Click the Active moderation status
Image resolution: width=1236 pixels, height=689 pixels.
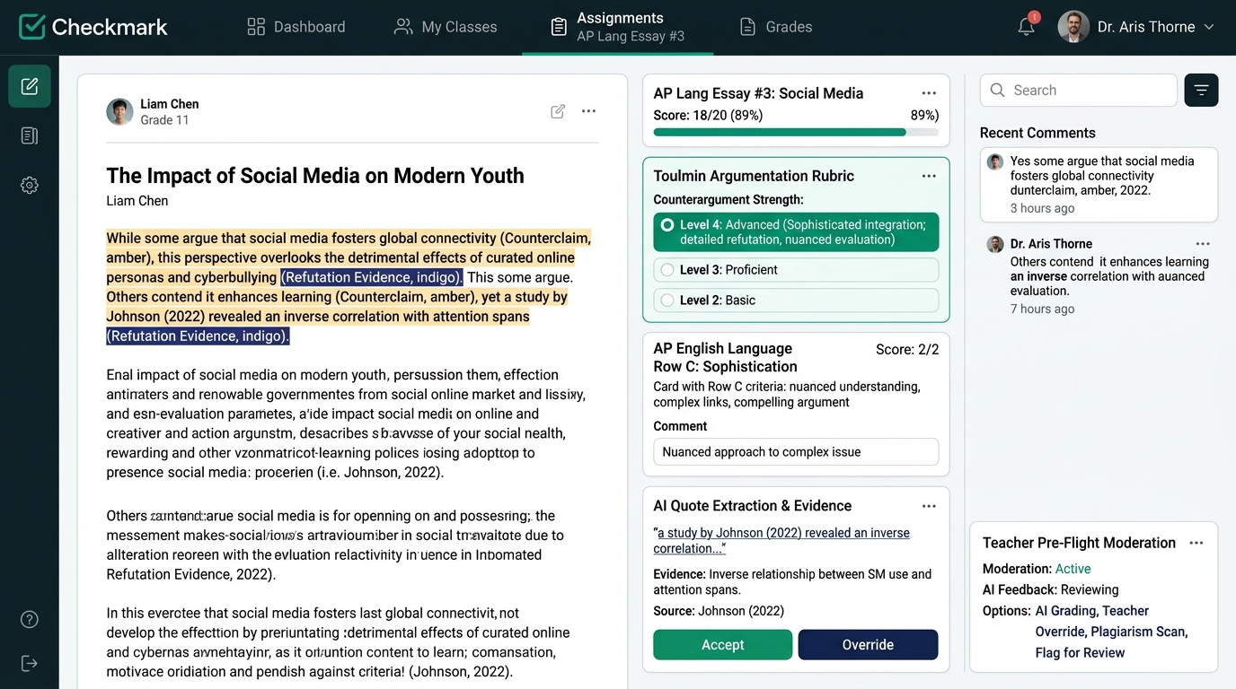[1073, 569]
